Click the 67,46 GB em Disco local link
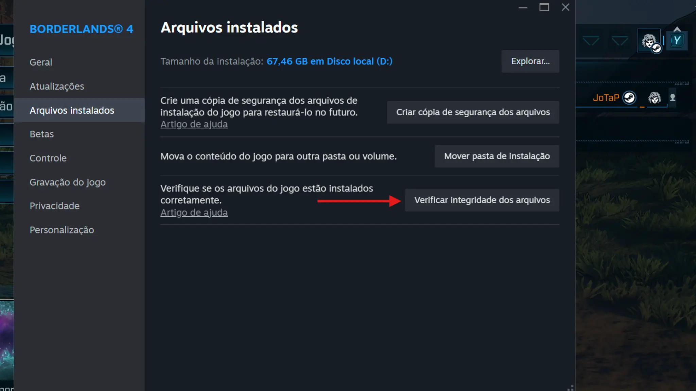696x391 pixels. [329, 61]
